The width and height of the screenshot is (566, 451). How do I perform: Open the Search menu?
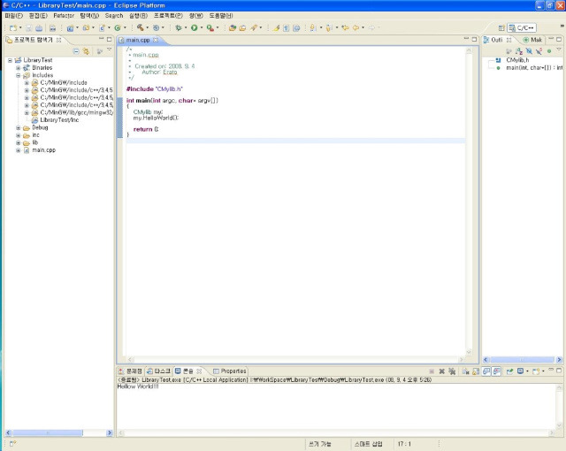point(114,16)
